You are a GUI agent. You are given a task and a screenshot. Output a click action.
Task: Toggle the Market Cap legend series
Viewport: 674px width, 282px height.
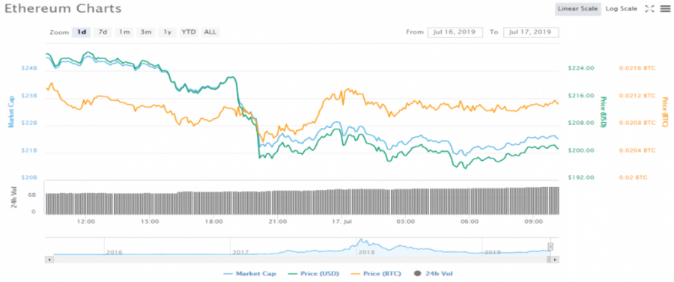249,274
